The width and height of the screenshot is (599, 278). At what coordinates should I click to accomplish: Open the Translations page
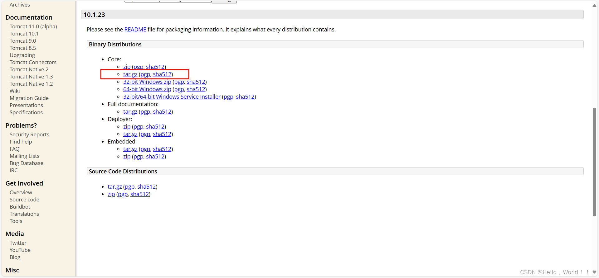(24, 214)
